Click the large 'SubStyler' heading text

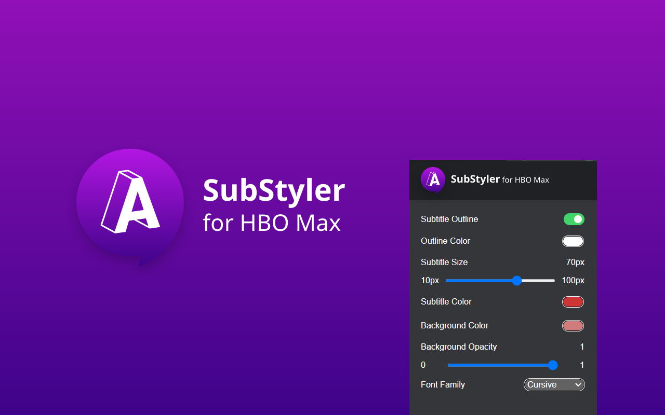coord(274,191)
